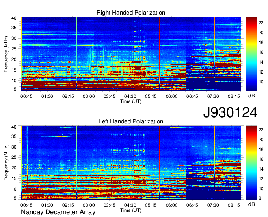This screenshot has width=268, height=217.
Task: Click the 'Frequency (MHz)' axis label of the lower plot
Action: coord(6,163)
